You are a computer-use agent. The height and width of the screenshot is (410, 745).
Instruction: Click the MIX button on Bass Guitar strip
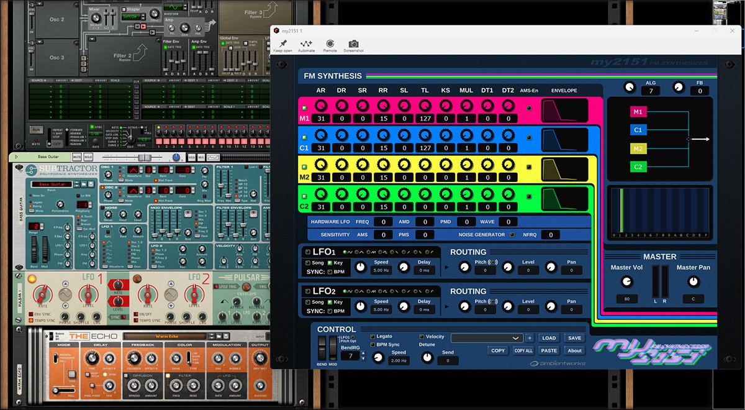click(x=201, y=158)
